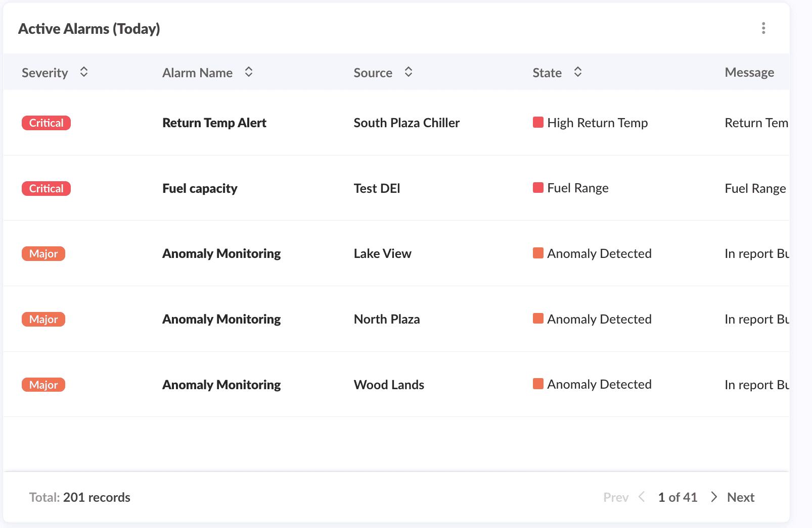Sort the State column arrows

(578, 72)
